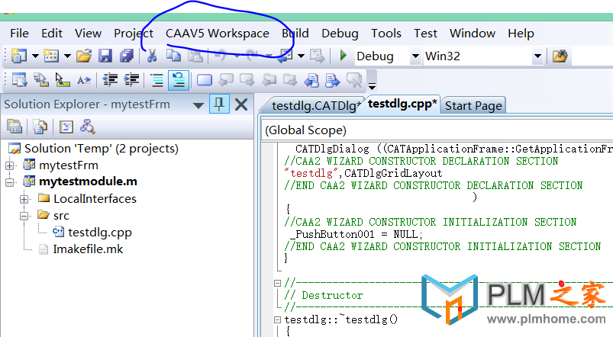Click the New Project toolbar icon
The height and width of the screenshot is (337, 613).
pyautogui.click(x=18, y=56)
